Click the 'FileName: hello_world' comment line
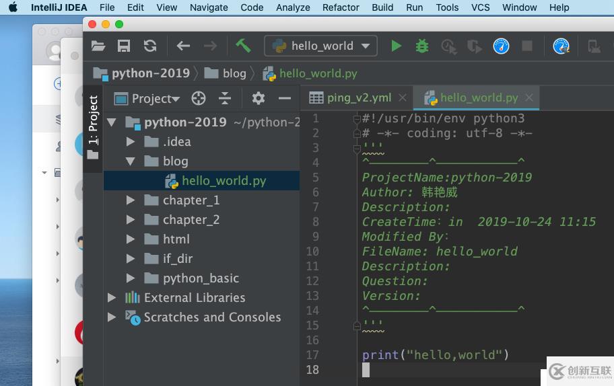Image resolution: width=614 pixels, height=386 pixels. 440,251
